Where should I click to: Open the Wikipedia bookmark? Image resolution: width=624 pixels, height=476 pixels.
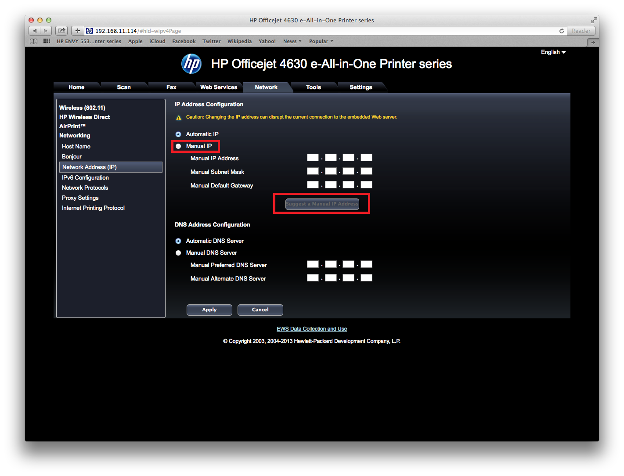coord(239,41)
